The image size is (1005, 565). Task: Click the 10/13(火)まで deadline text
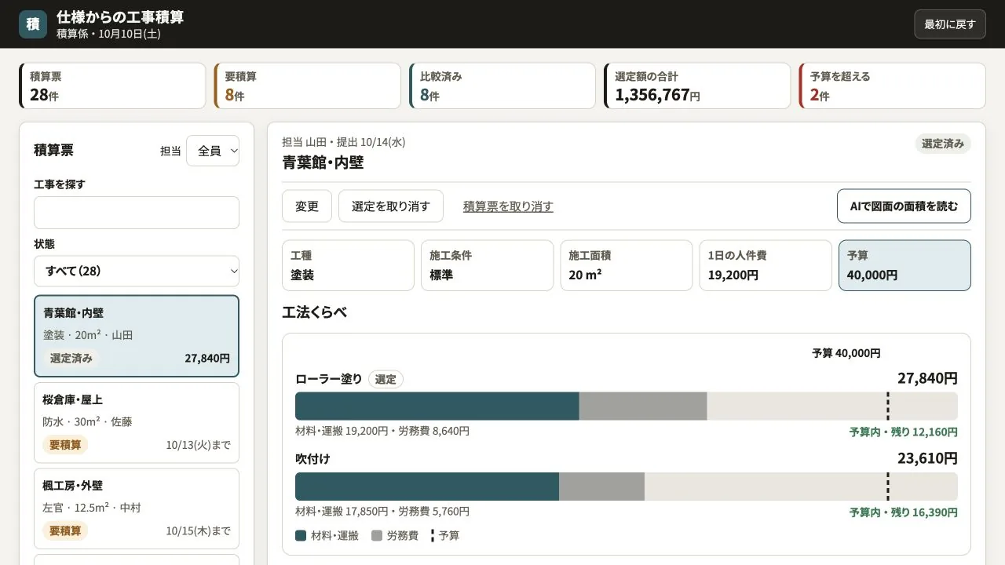(x=199, y=445)
